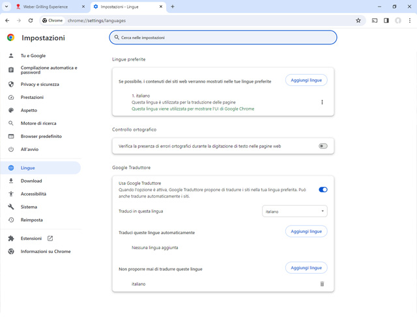Click the Browser predefinito window icon
The height and width of the screenshot is (333, 417).
tap(11, 136)
